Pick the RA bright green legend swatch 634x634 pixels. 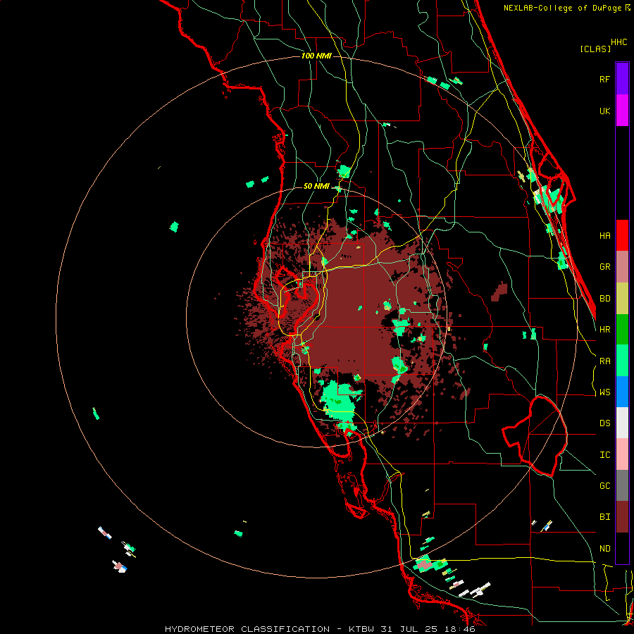tap(622, 361)
